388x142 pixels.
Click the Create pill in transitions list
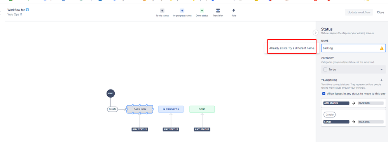(x=329, y=115)
